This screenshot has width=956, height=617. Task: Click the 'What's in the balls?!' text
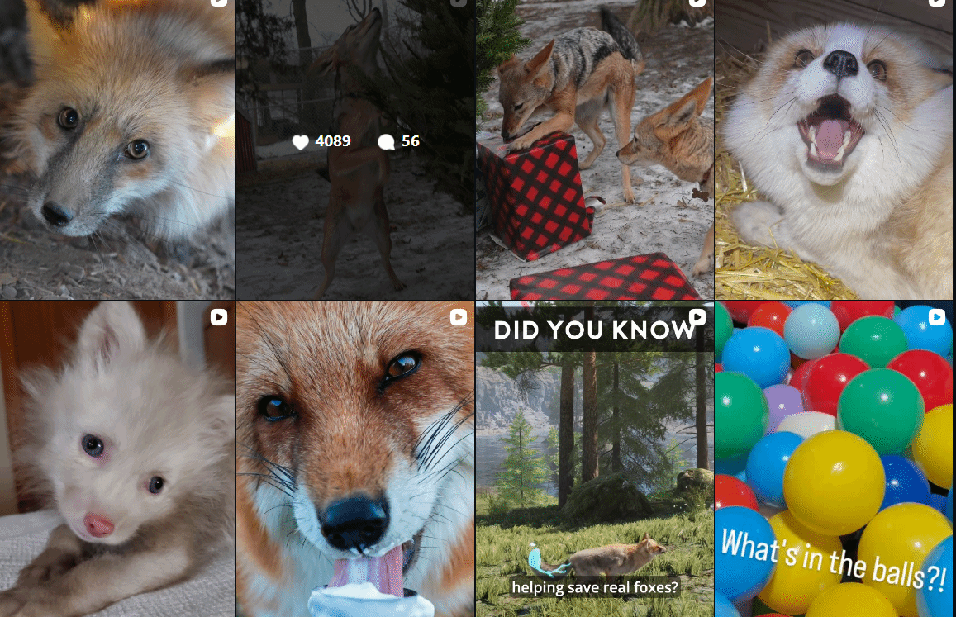tap(834, 560)
